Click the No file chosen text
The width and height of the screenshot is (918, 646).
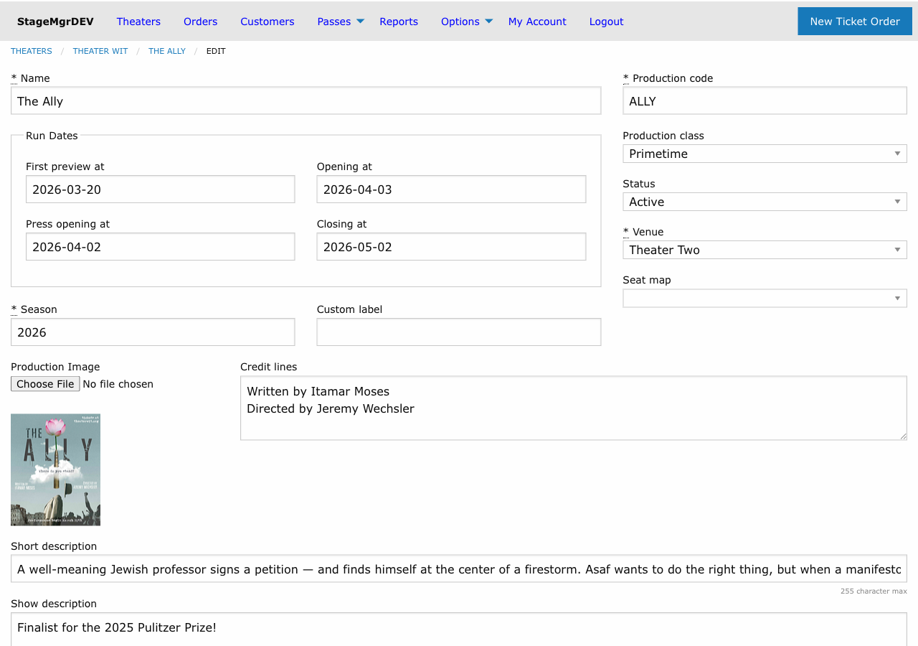[118, 384]
